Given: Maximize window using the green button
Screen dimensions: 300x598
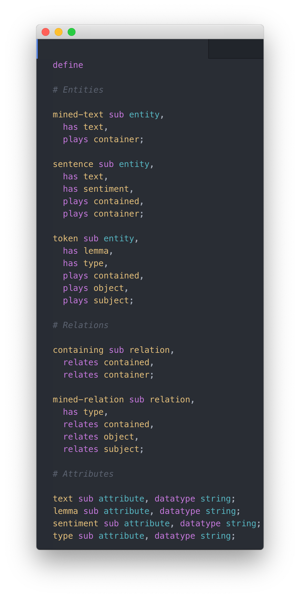Looking at the screenshot, I should pyautogui.click(x=72, y=32).
